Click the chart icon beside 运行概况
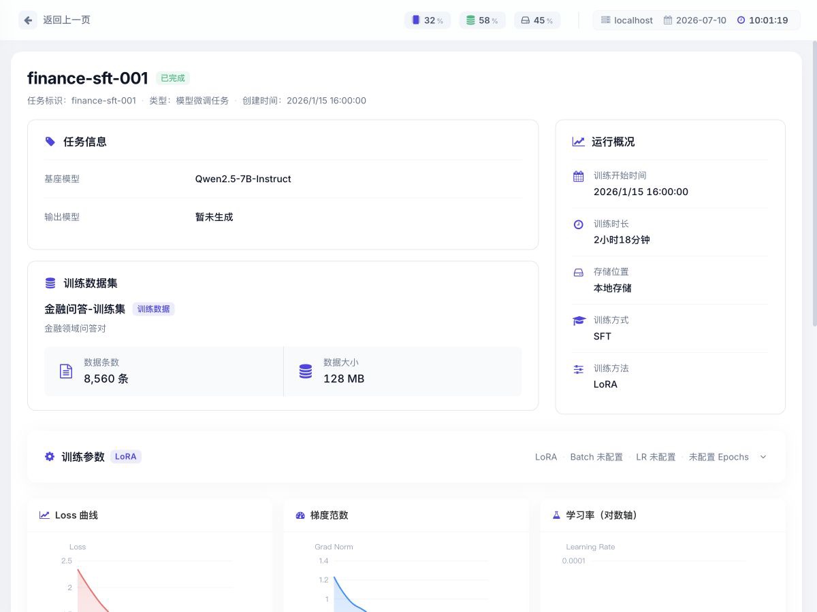Image resolution: width=817 pixels, height=612 pixels. point(578,141)
